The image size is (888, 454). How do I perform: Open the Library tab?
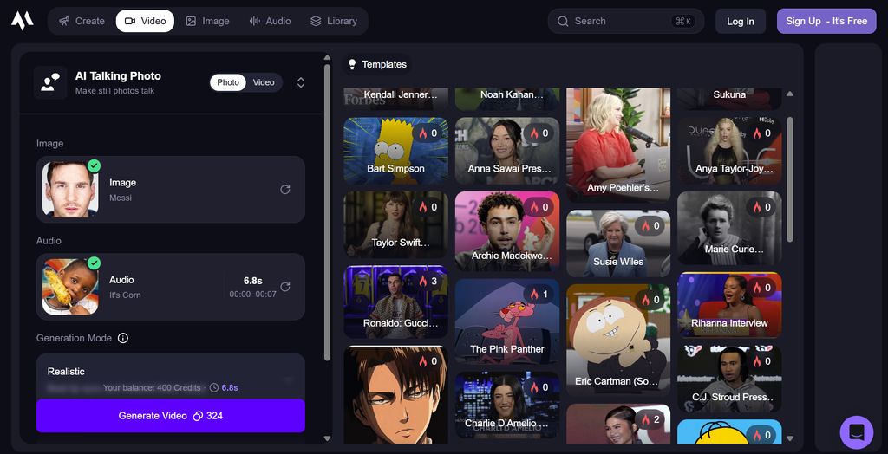click(334, 21)
